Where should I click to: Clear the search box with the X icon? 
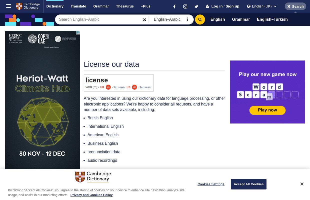(144, 19)
